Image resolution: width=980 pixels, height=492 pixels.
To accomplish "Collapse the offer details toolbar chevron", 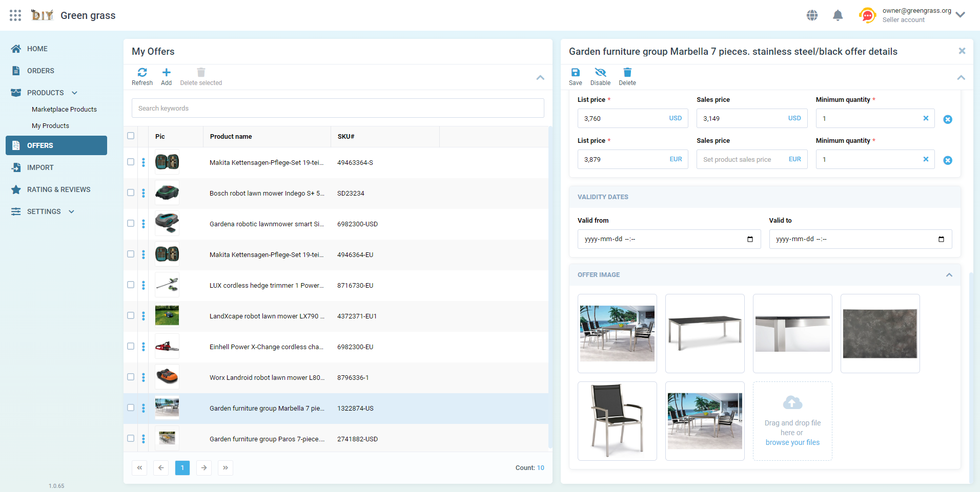I will (961, 77).
